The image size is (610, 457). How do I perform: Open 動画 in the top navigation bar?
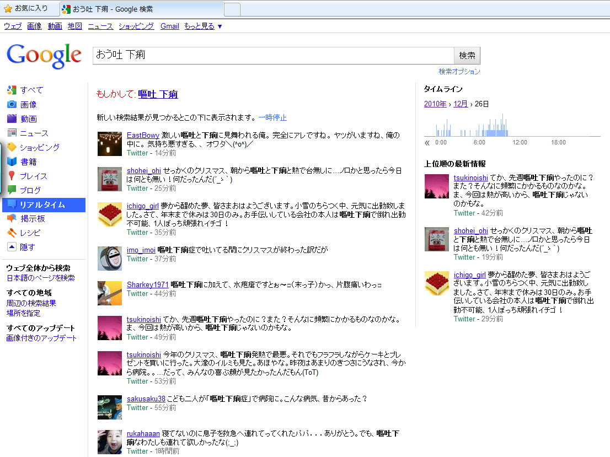(55, 26)
